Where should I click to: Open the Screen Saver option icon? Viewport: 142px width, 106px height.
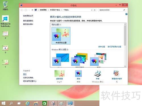tap(116, 73)
